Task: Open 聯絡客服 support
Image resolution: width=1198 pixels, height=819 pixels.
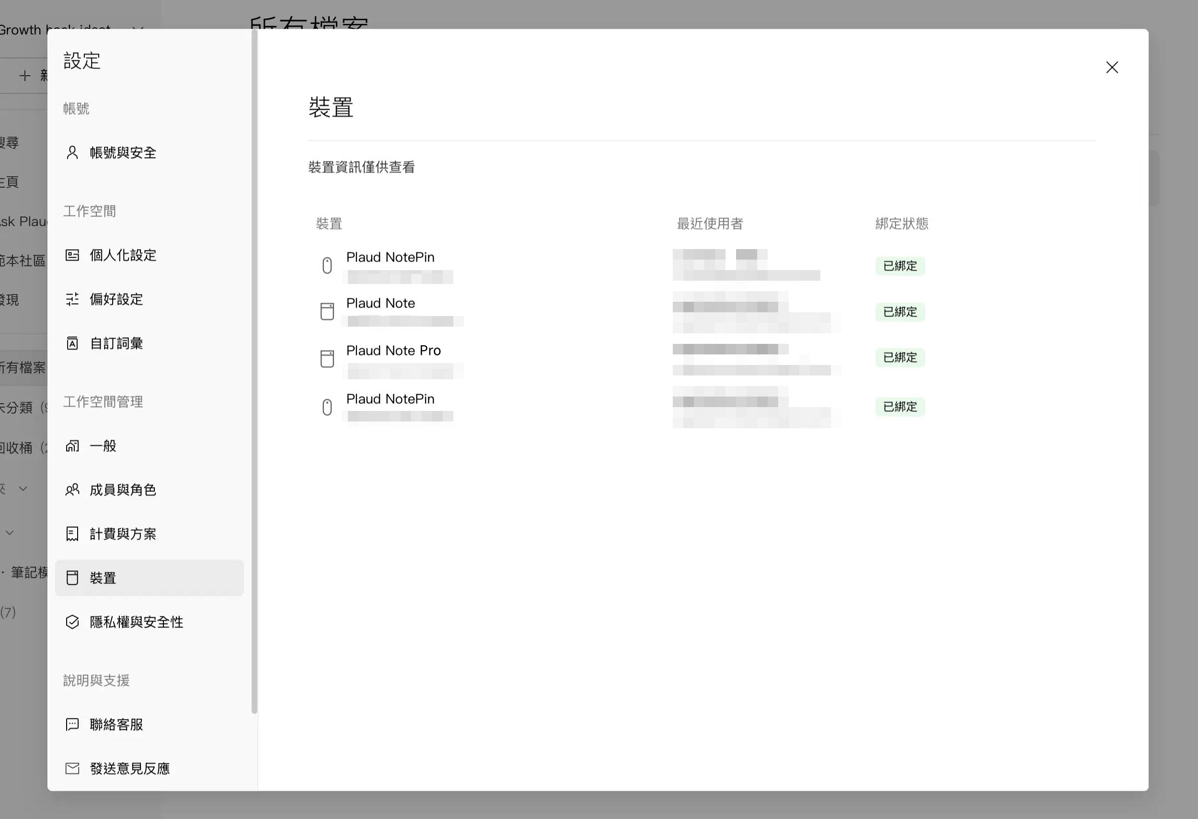Action: [149, 725]
